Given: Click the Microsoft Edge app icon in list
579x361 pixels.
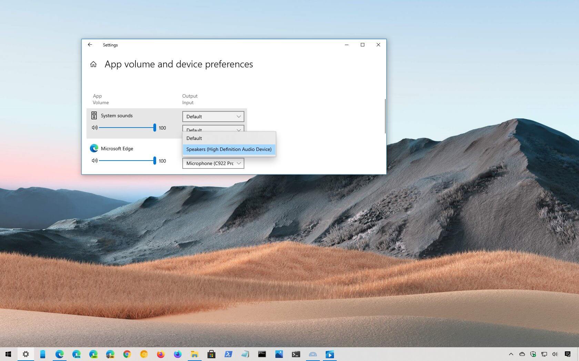Looking at the screenshot, I should tap(94, 148).
